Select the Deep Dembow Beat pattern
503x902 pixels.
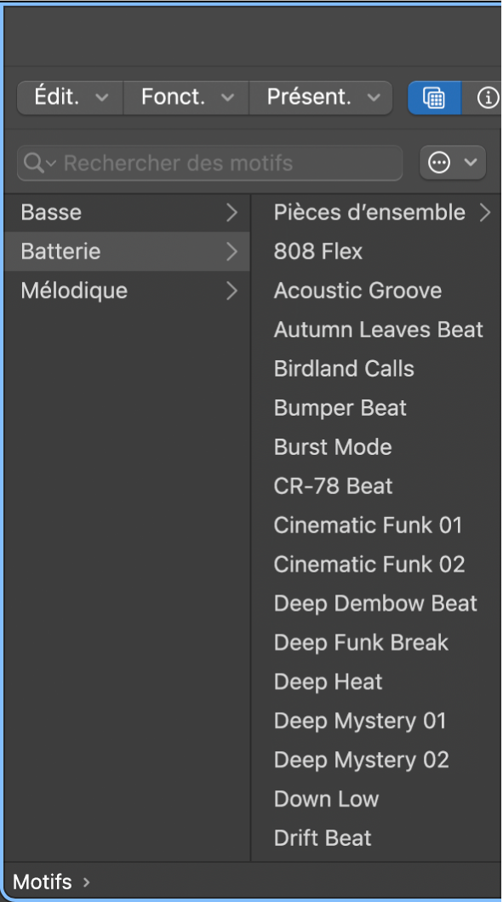pos(376,603)
